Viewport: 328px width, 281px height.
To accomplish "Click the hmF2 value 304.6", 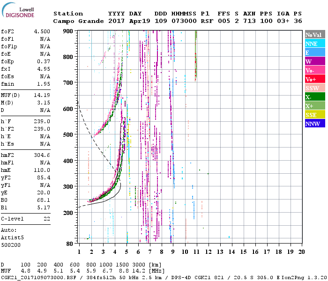I will point(42,155).
